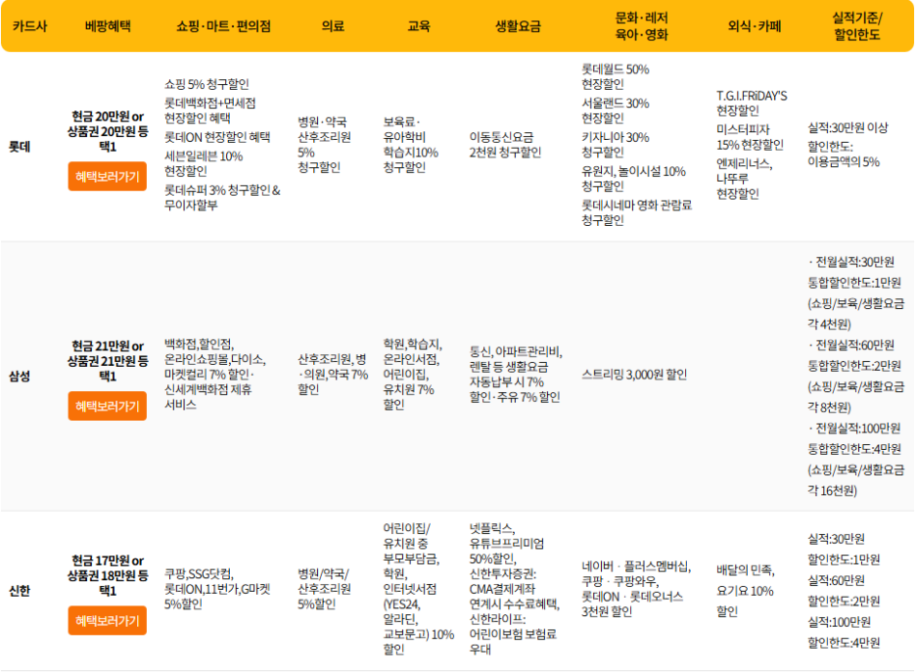This screenshot has width=916, height=672.
Task: Click the 삼성 card company cell
Action: click(20, 376)
